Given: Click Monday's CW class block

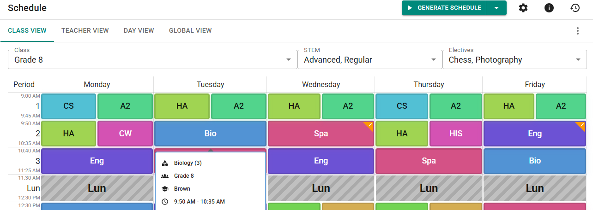Looking at the screenshot, I should (125, 134).
